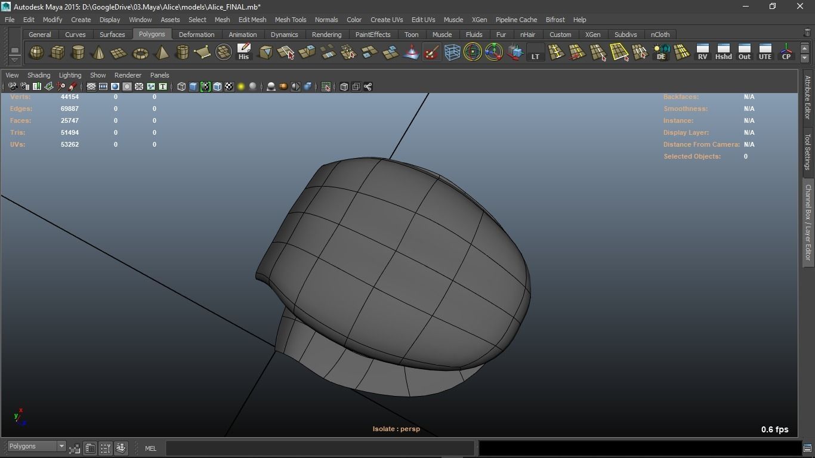The image size is (815, 458).
Task: Open the Show panel menu
Action: tap(98, 75)
